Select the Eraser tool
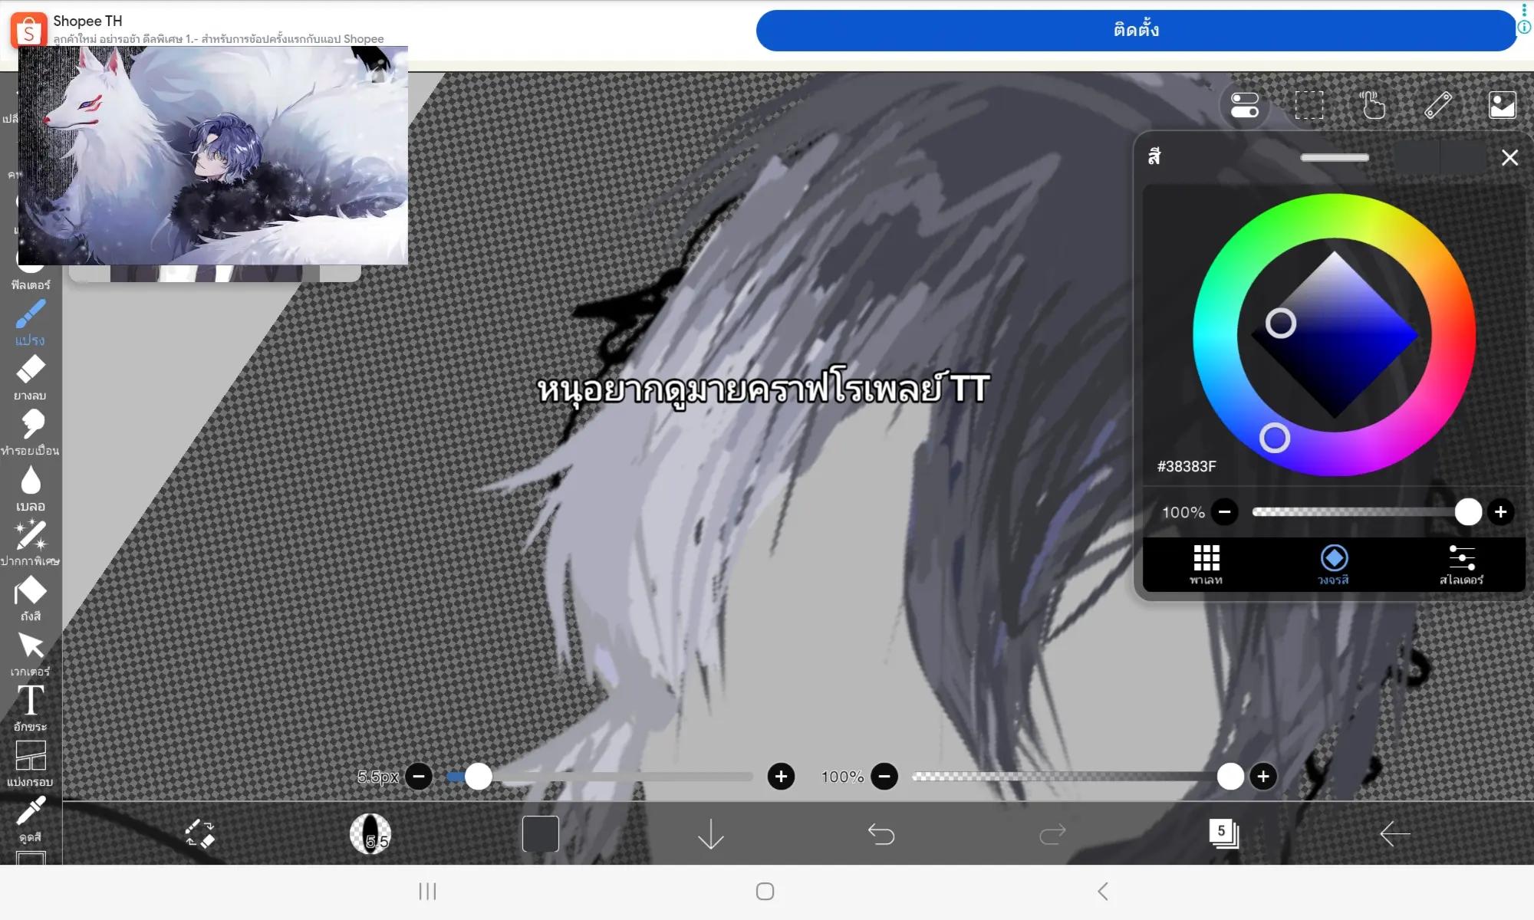1534x920 pixels. pyautogui.click(x=31, y=377)
